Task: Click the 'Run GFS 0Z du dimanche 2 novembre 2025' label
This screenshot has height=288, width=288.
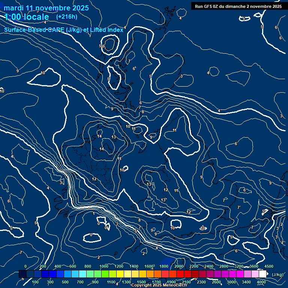Action: 238,6
